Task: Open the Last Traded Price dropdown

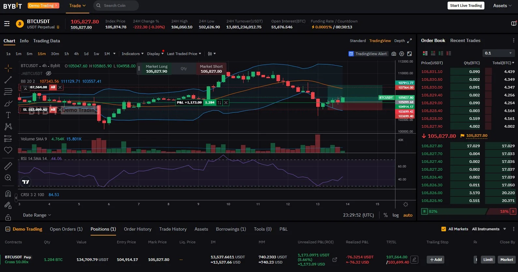Action: [184, 54]
